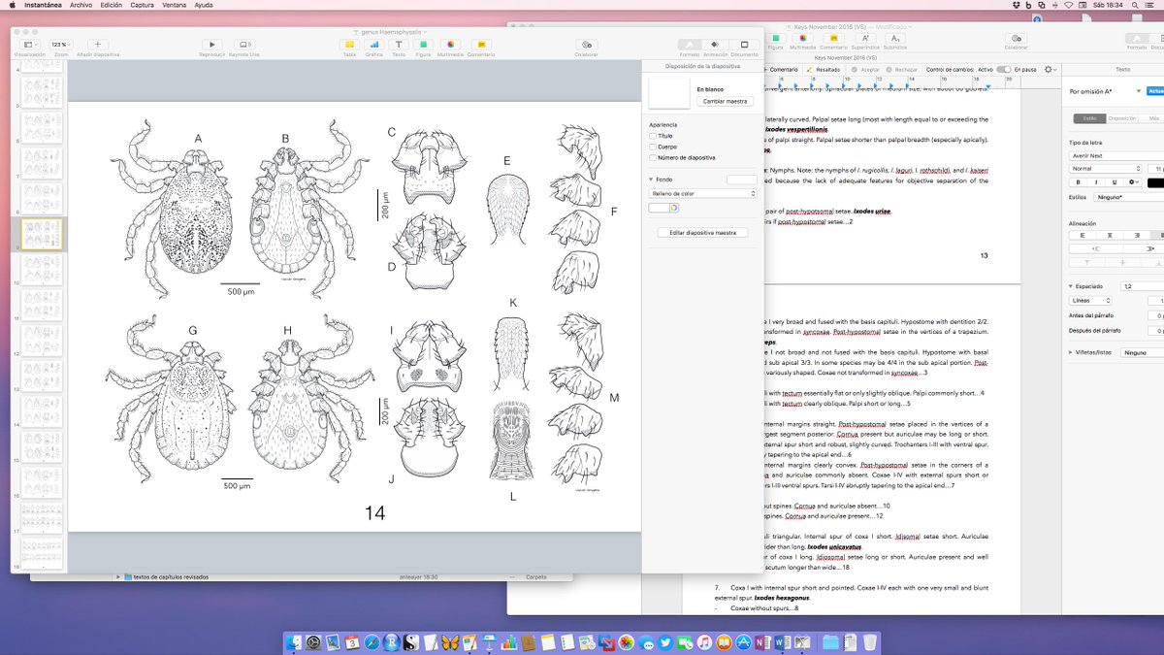
Task: Select the Estilo tab in Pages panel
Action: [1088, 118]
